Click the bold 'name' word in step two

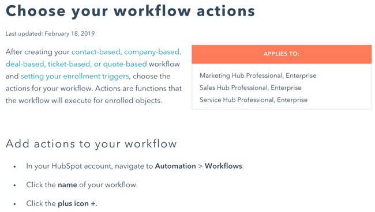click(x=67, y=185)
